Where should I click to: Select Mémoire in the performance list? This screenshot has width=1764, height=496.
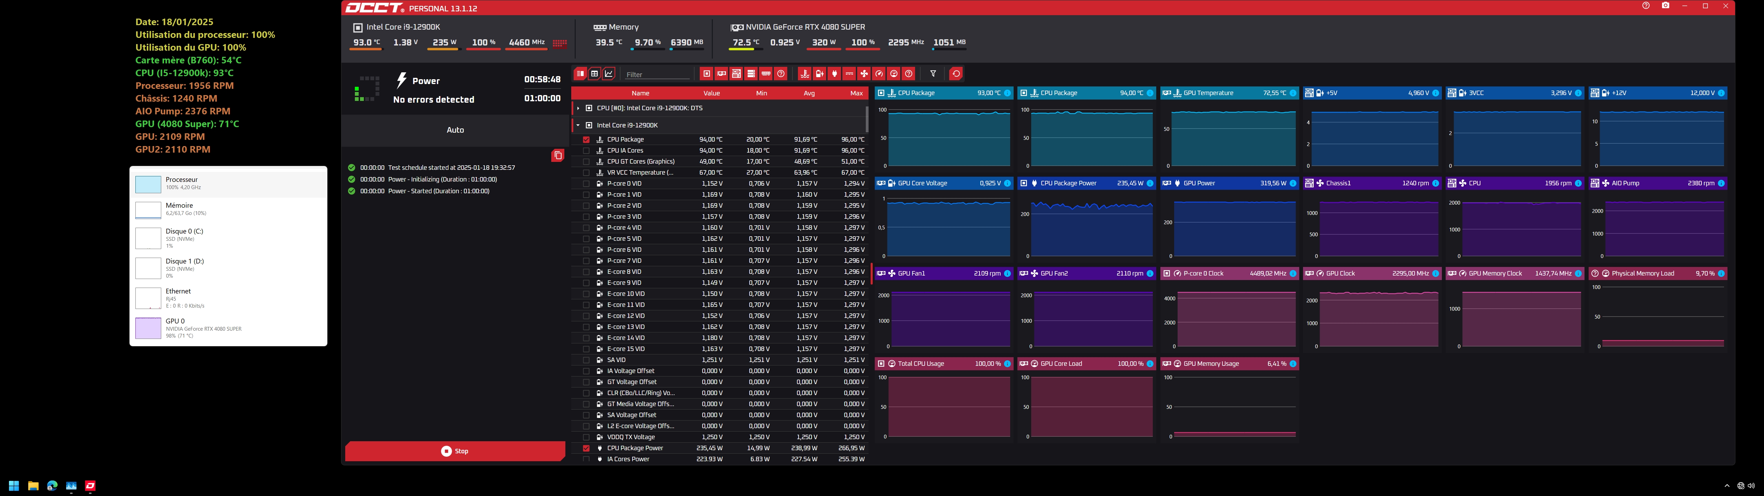[228, 210]
